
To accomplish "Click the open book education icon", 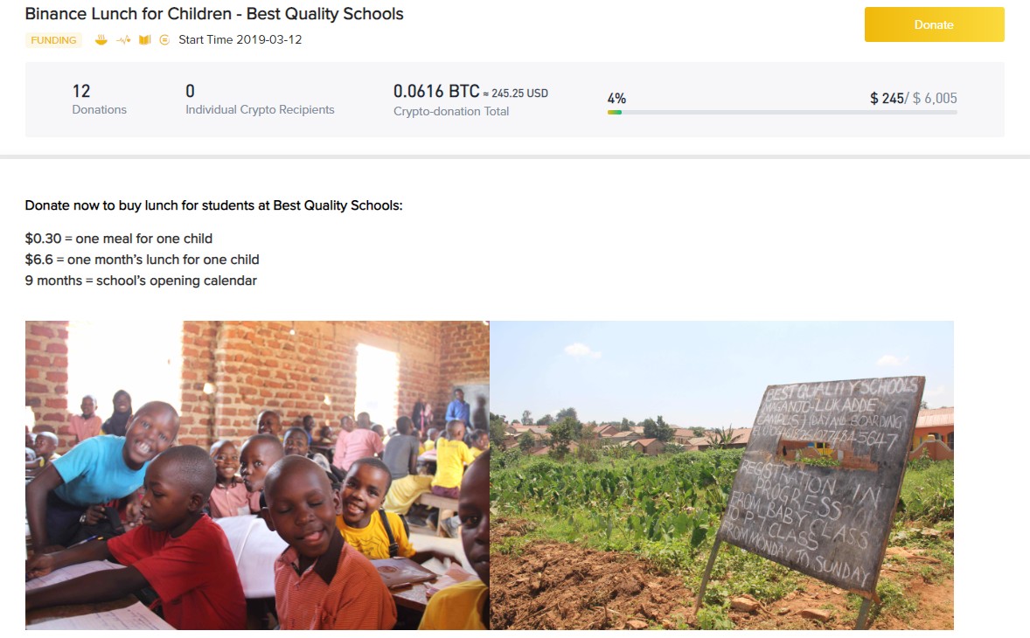I will (x=144, y=40).
